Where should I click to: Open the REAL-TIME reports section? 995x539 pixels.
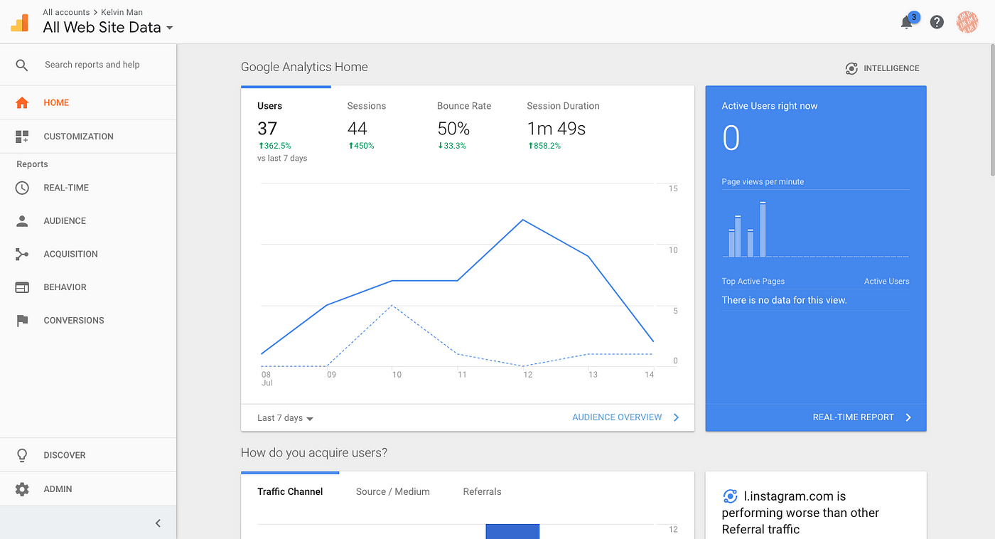[88, 188]
